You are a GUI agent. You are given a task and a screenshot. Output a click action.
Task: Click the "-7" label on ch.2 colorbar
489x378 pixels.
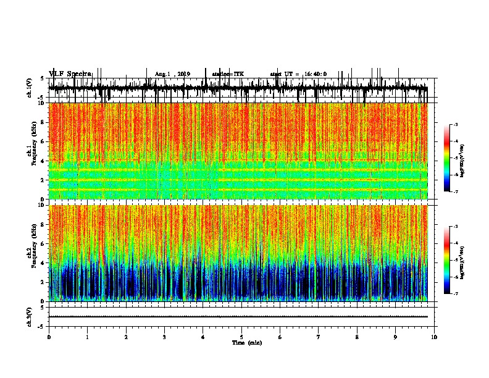[456, 293]
